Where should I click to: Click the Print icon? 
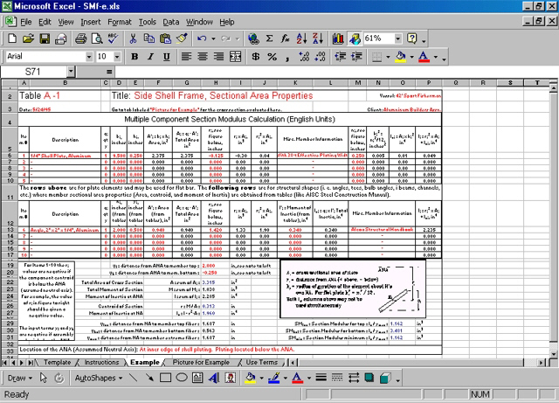coord(80,38)
